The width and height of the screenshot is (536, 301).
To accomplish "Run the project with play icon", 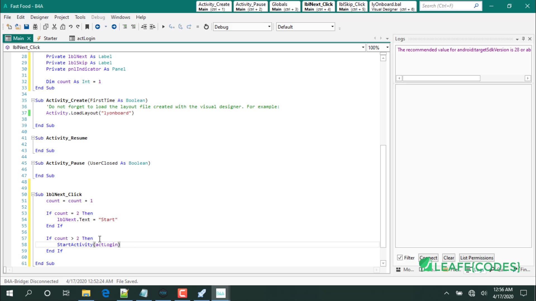I will [163, 27].
